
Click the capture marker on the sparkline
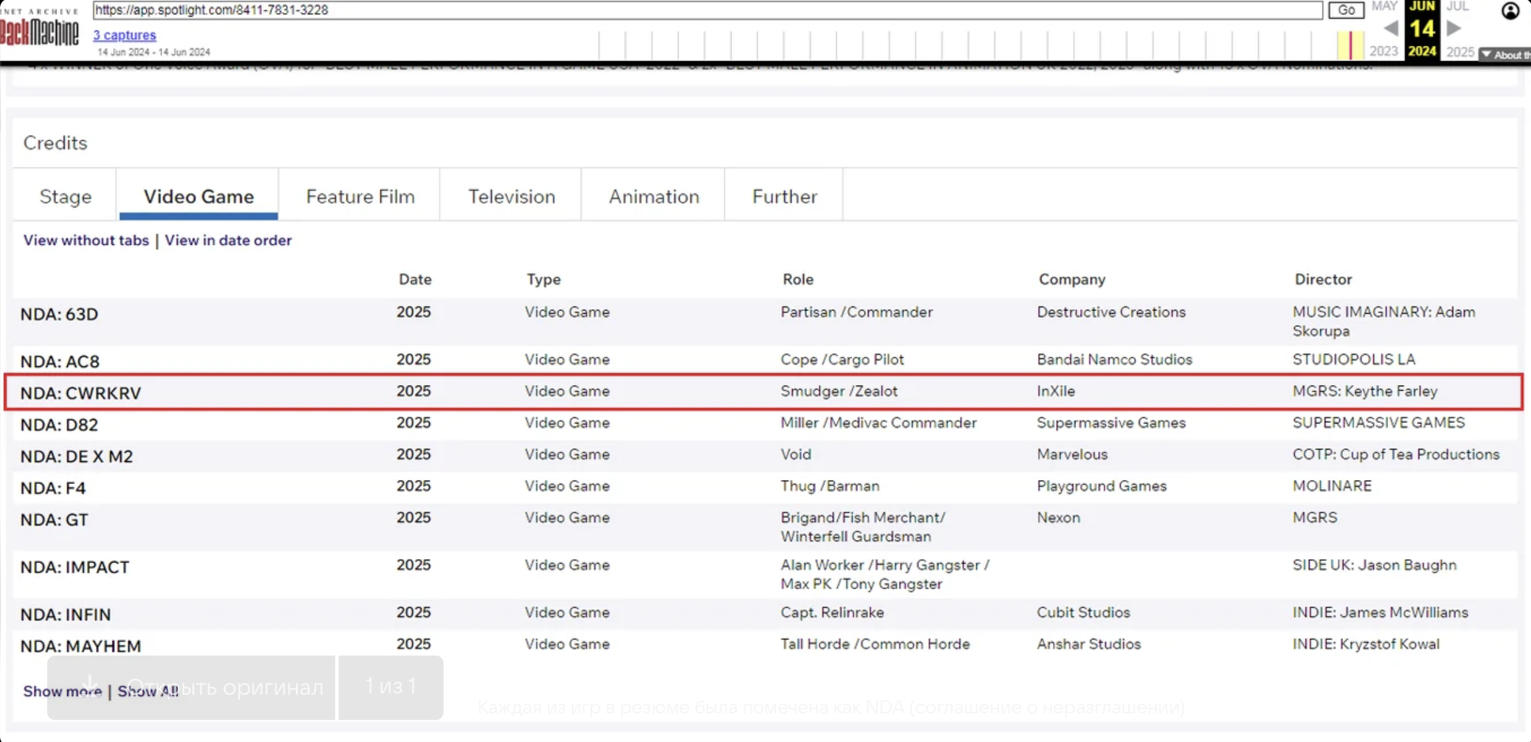click(1350, 45)
